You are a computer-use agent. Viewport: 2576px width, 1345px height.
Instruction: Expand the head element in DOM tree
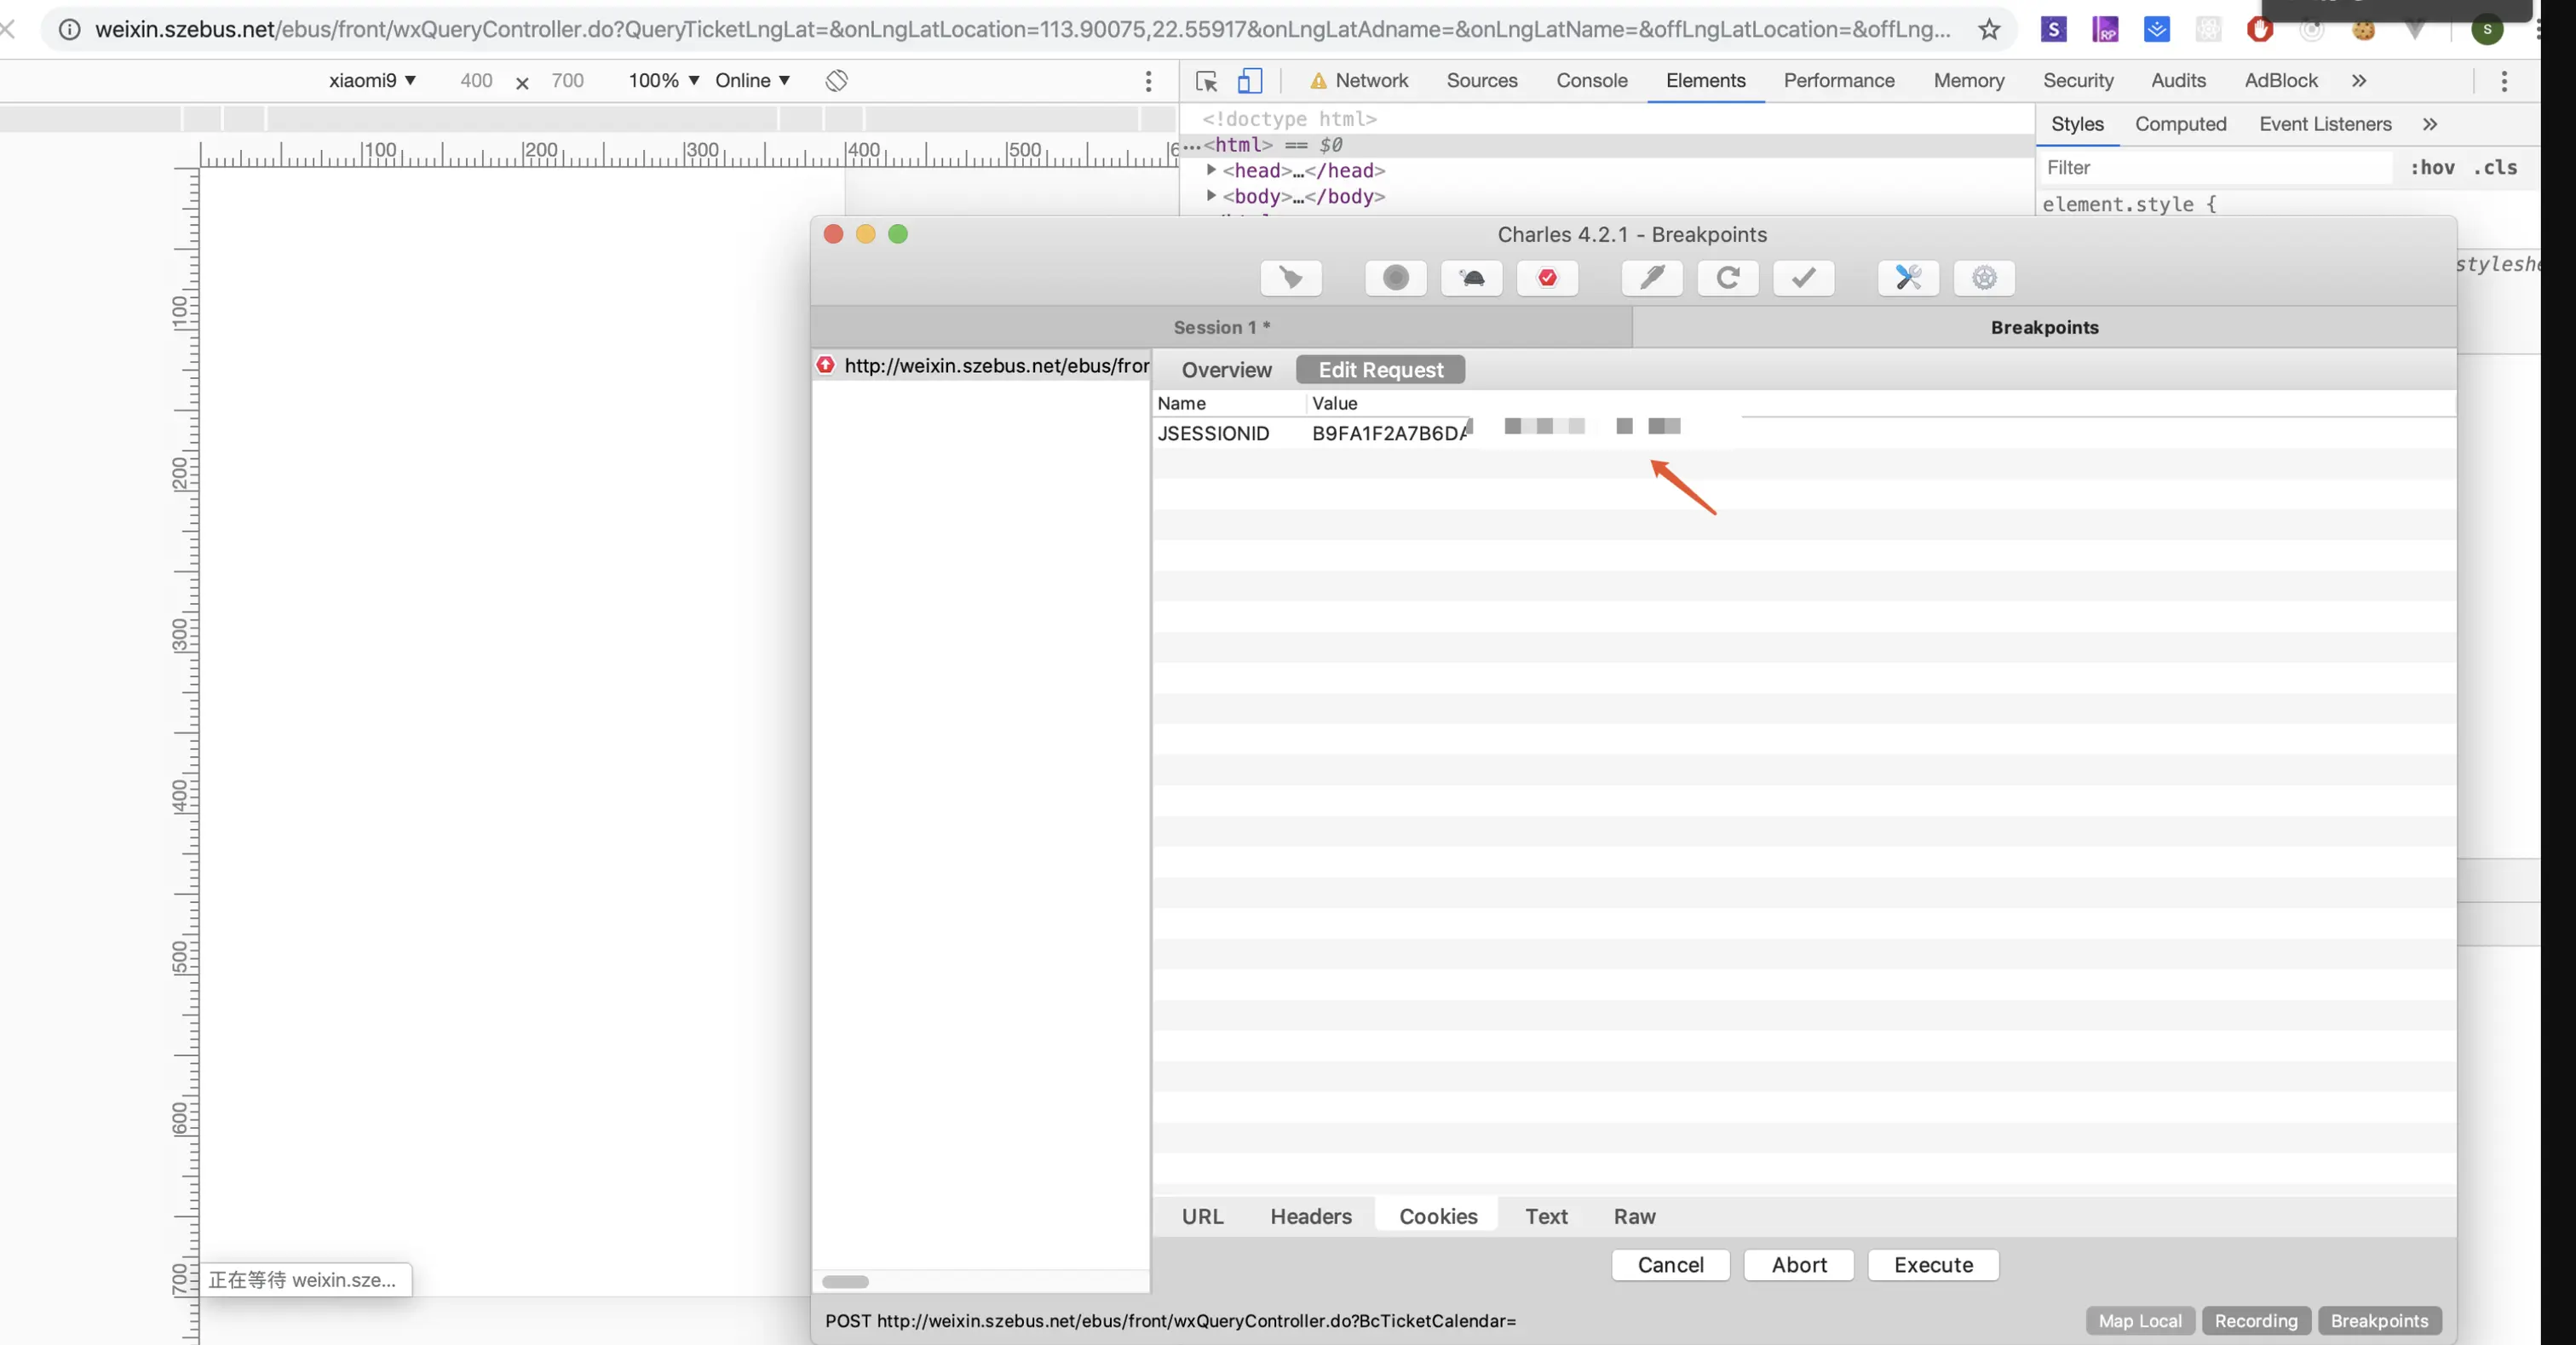coord(1211,170)
